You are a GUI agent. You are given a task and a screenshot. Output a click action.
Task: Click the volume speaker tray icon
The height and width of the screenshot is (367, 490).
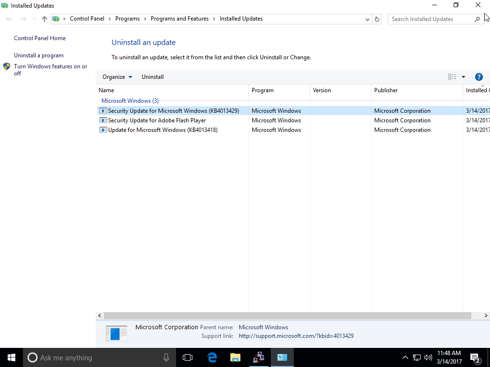click(x=428, y=357)
